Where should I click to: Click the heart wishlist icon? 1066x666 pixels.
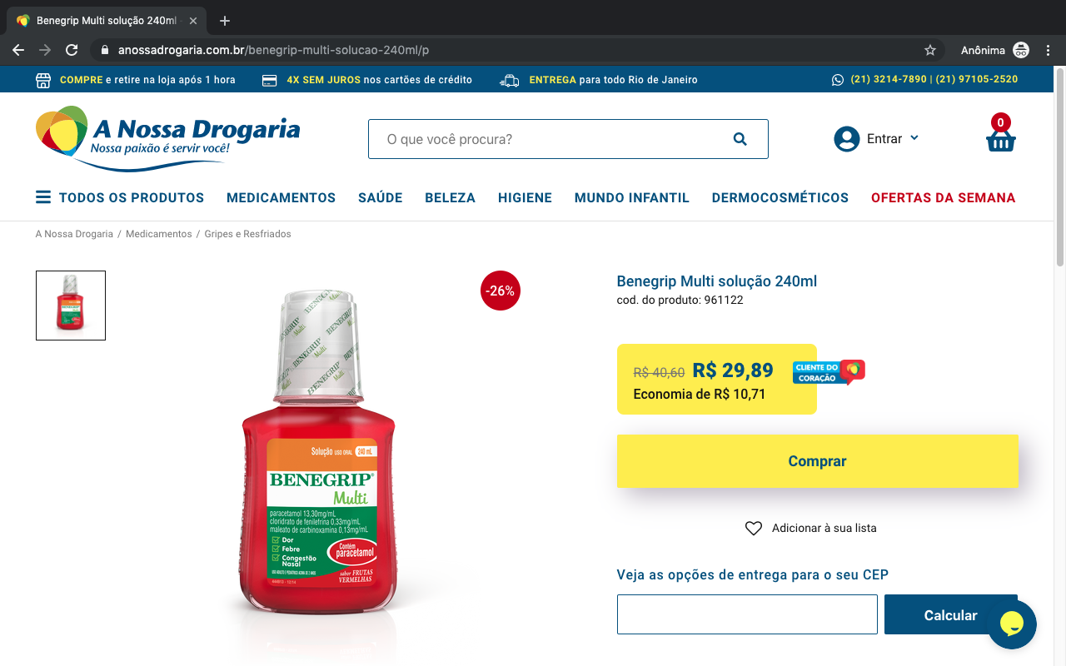[x=753, y=528]
